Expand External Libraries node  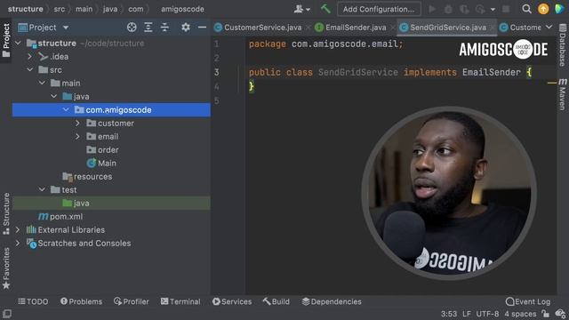pos(18,229)
